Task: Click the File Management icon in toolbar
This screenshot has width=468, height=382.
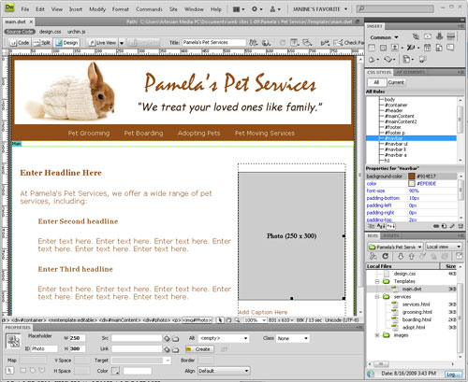Action: 254,43
